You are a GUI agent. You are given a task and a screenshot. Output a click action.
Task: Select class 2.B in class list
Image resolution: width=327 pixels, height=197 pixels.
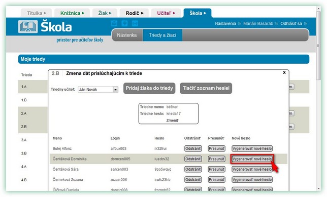coord(24,127)
